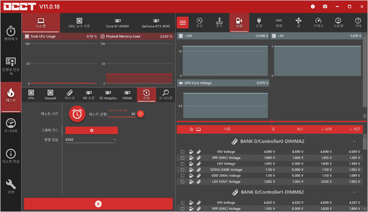Collapse the BANK 0/Controller0-DIMMA2 group
This screenshot has width=368, height=212.
tap(354, 141)
